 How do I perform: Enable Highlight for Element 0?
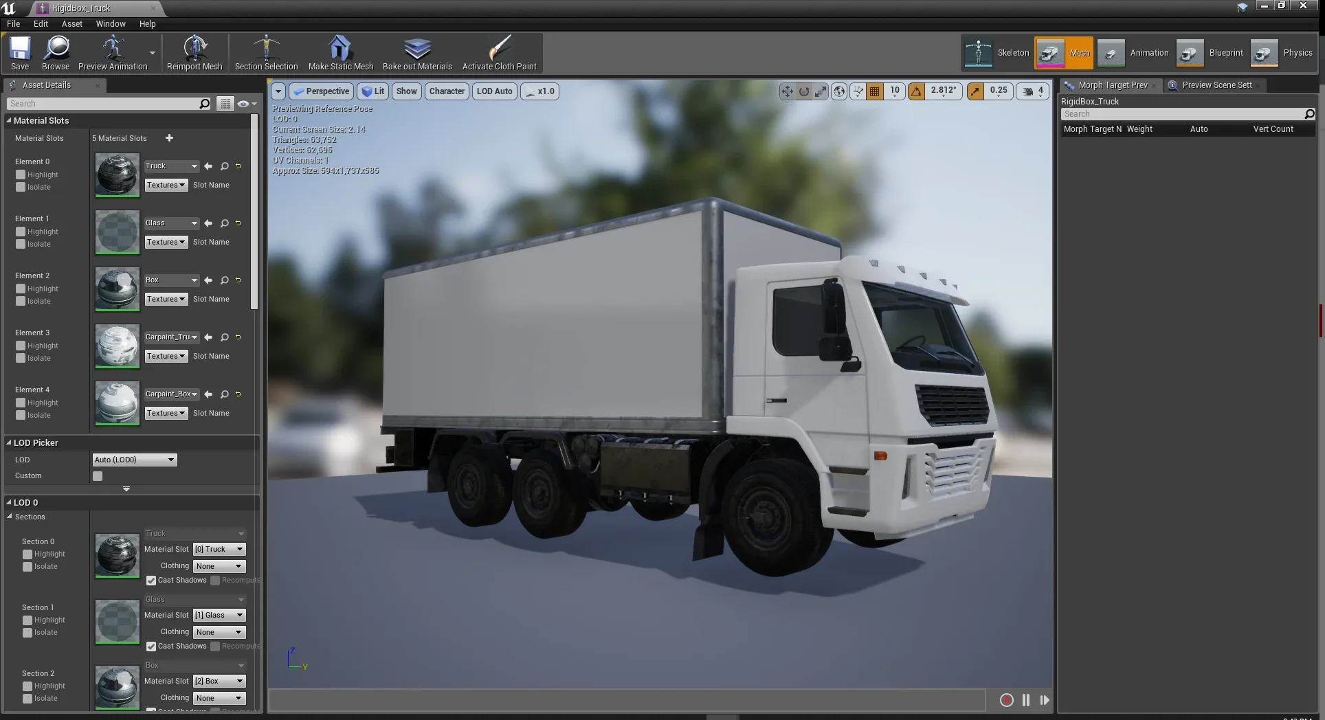point(21,175)
